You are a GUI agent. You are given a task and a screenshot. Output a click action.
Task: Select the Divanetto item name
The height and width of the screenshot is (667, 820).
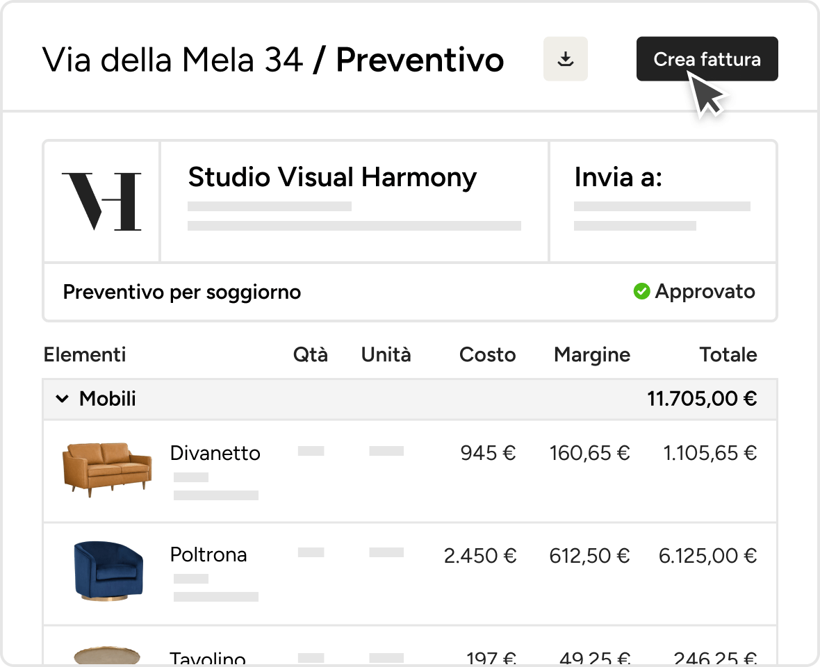(x=215, y=453)
